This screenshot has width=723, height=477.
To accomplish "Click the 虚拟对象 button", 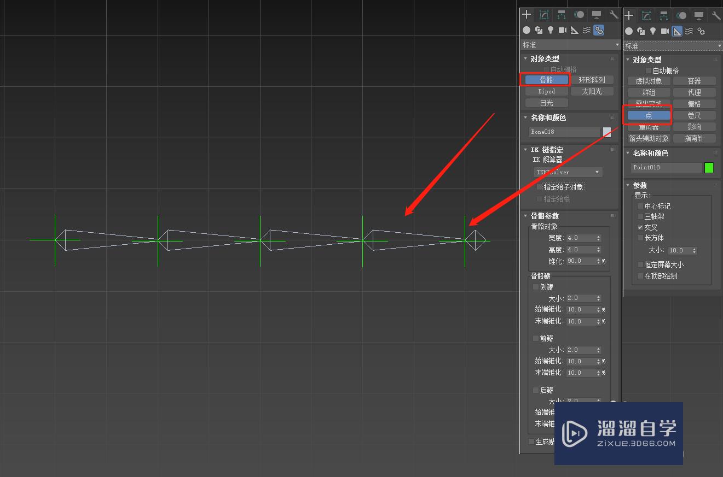I will pos(649,81).
